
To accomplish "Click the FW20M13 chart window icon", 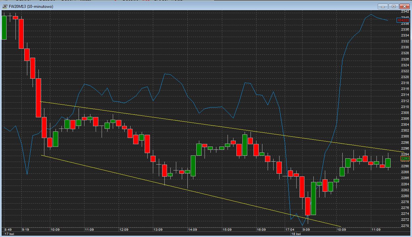I will coord(4,6).
